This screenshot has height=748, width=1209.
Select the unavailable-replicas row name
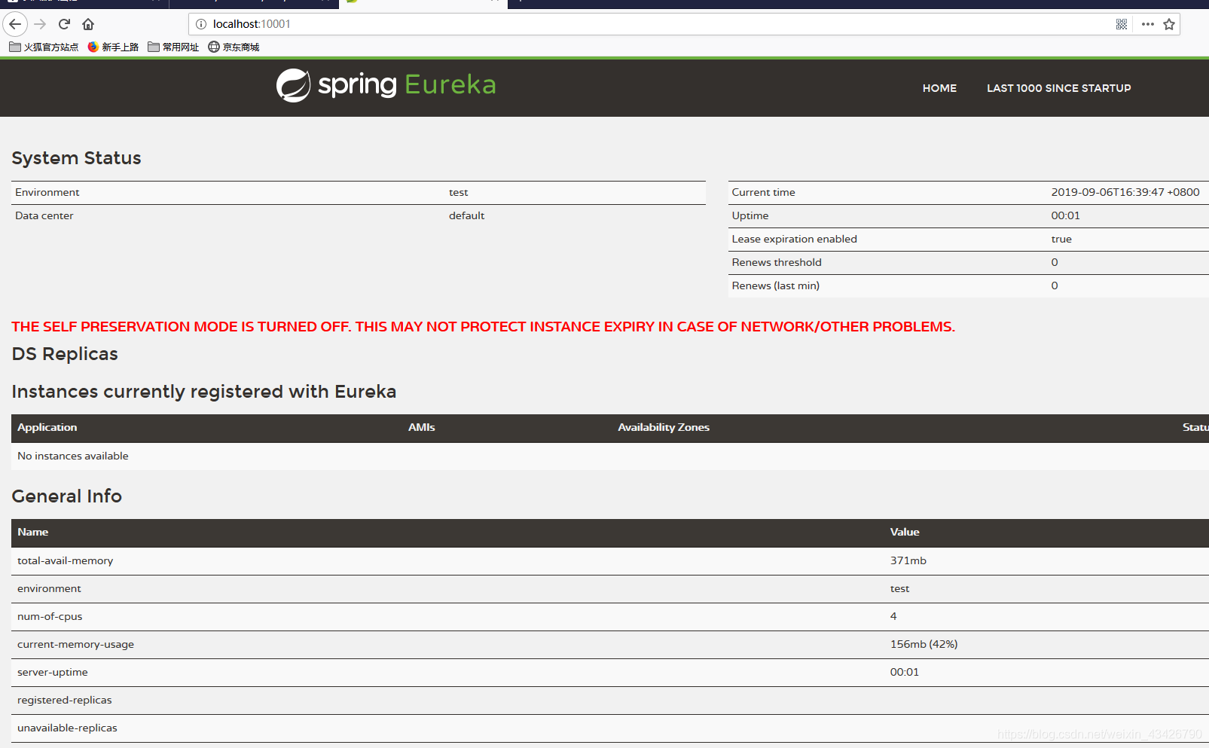pyautogui.click(x=67, y=728)
